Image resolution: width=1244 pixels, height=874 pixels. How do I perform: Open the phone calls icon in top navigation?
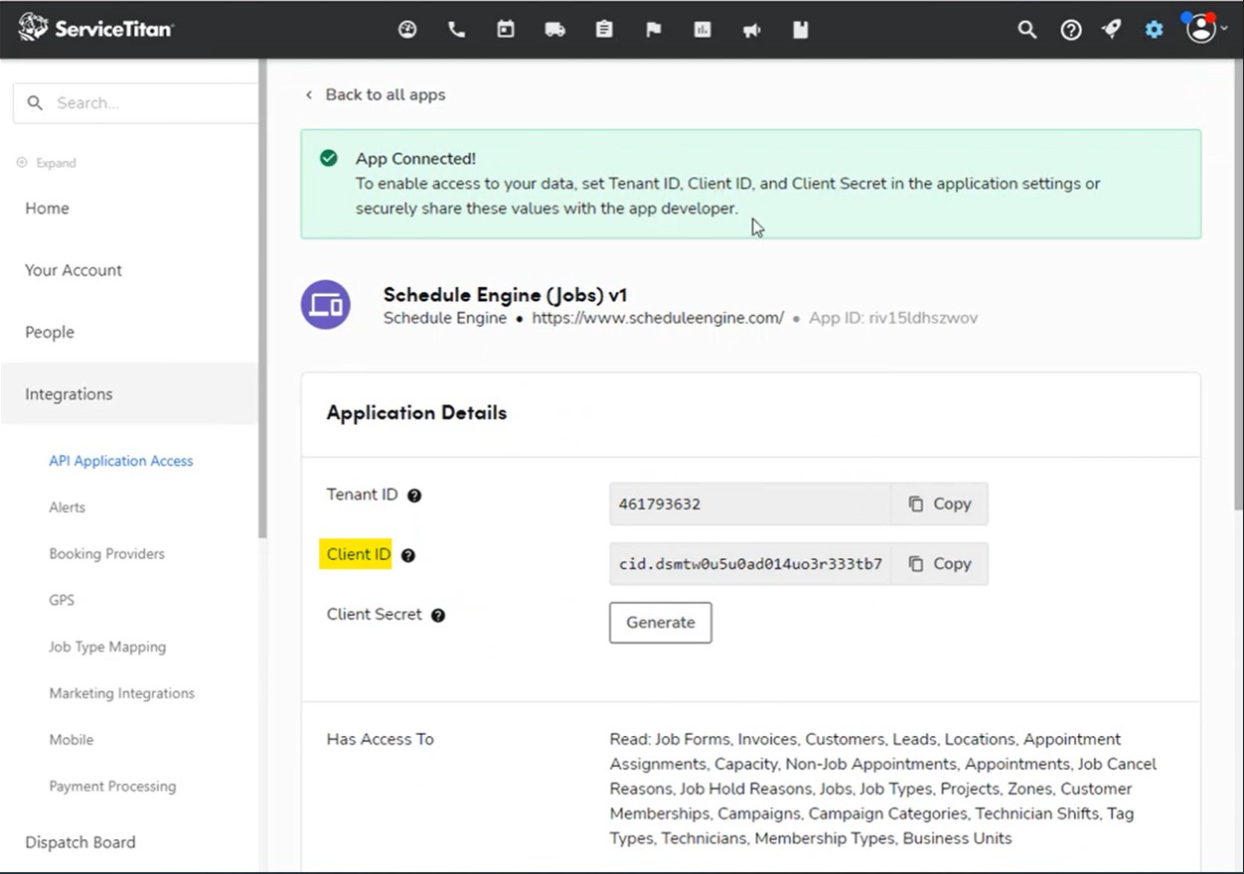[457, 30]
